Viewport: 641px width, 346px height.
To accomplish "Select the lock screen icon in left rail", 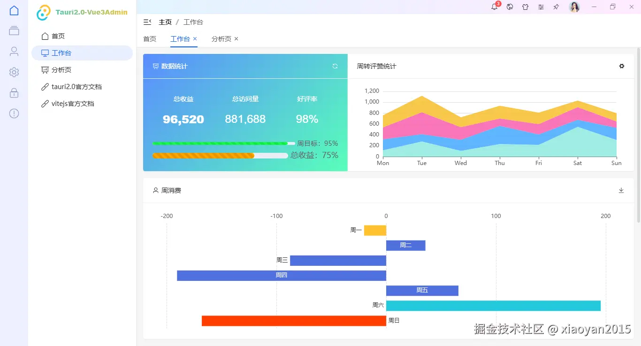I will pyautogui.click(x=14, y=92).
